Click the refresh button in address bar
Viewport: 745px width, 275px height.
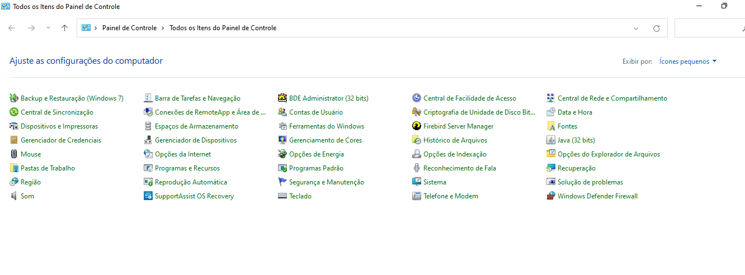657,28
